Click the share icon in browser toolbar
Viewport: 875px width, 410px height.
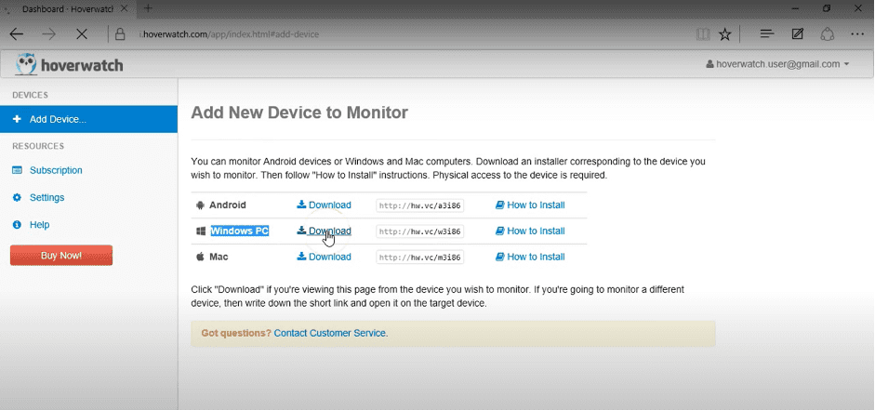point(827,34)
